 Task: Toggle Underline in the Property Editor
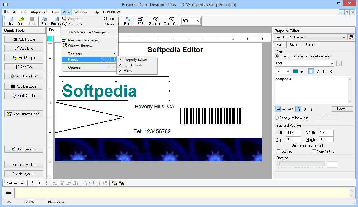324,71
